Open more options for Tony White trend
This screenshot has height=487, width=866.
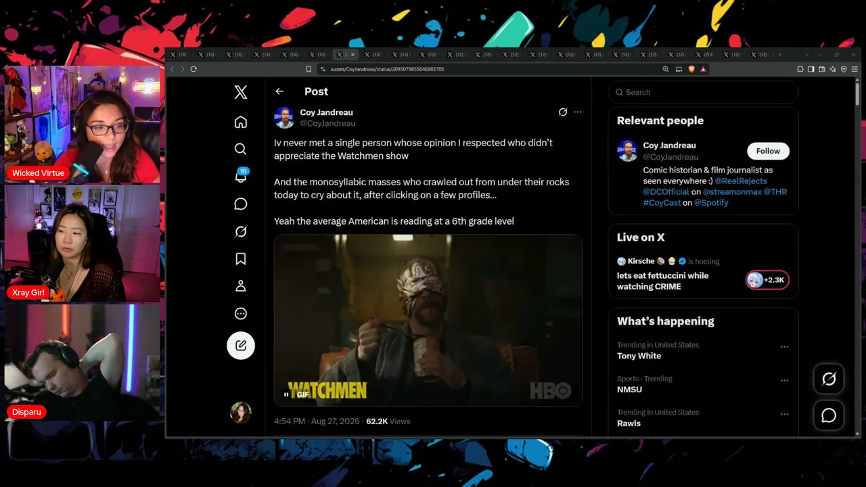click(784, 346)
